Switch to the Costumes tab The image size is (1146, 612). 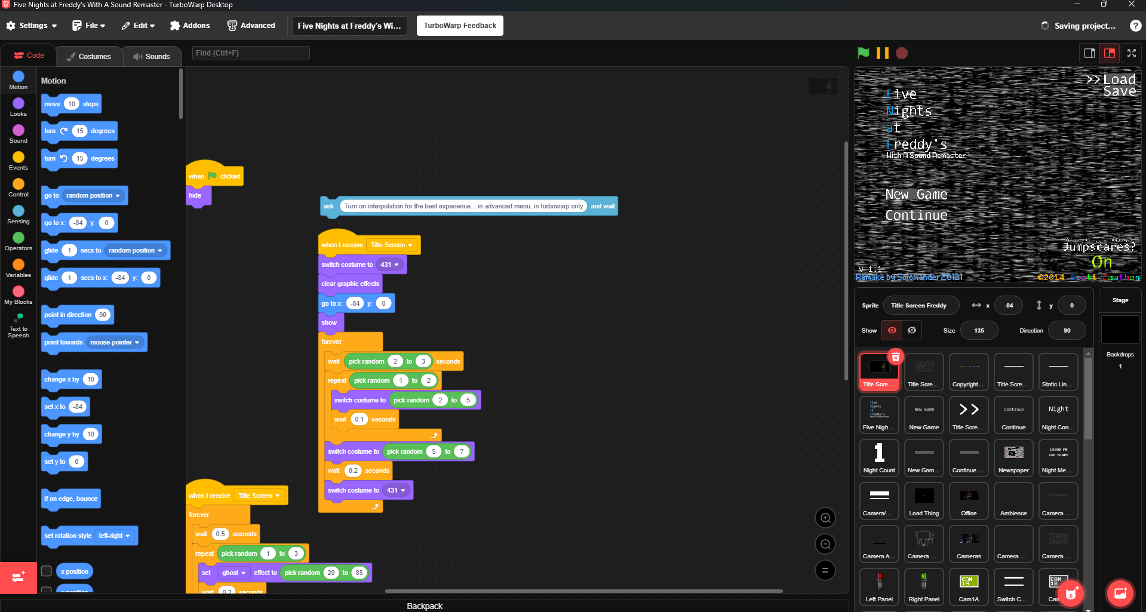tap(89, 56)
